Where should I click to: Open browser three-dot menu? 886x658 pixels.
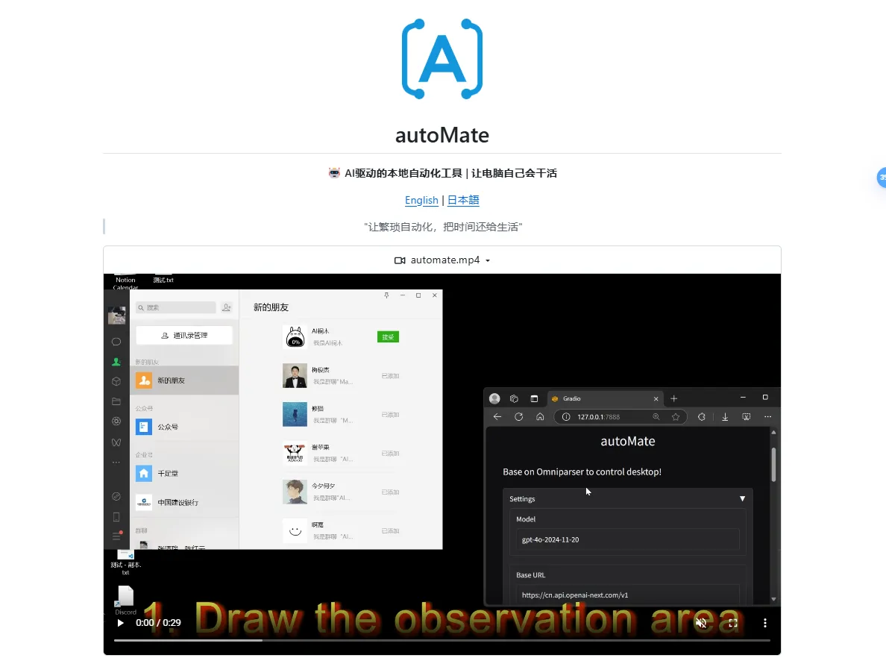767,416
